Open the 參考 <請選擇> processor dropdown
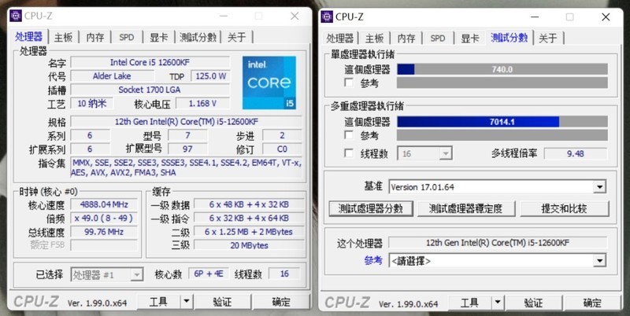 click(599, 261)
